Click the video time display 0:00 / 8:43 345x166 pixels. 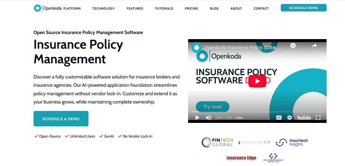[224, 118]
